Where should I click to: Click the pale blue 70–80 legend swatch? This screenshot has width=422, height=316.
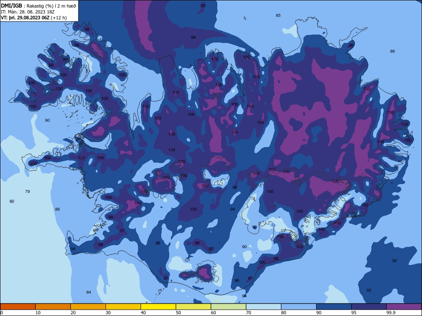pos(264,307)
